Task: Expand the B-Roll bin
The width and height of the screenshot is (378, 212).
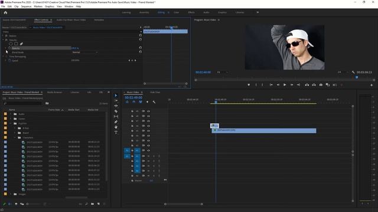Action: tap(15, 128)
